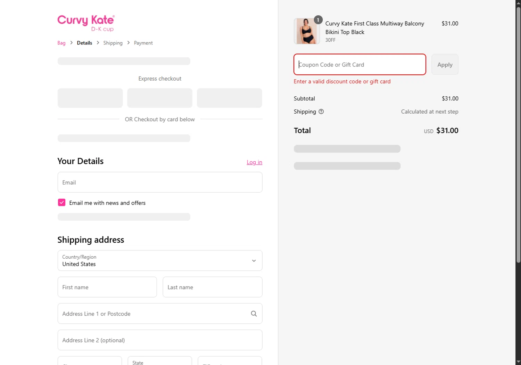Image resolution: width=521 pixels, height=365 pixels.
Task: Click the Shipping address heading
Action: tap(91, 240)
